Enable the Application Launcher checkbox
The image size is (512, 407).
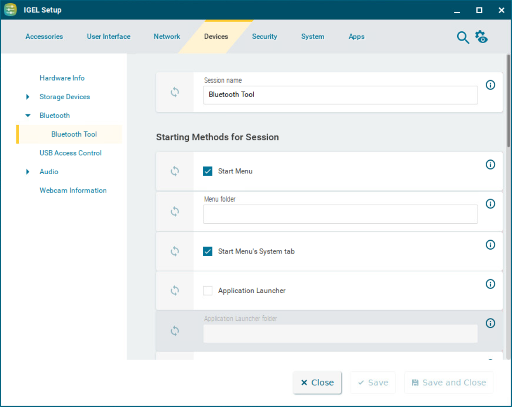click(x=208, y=291)
